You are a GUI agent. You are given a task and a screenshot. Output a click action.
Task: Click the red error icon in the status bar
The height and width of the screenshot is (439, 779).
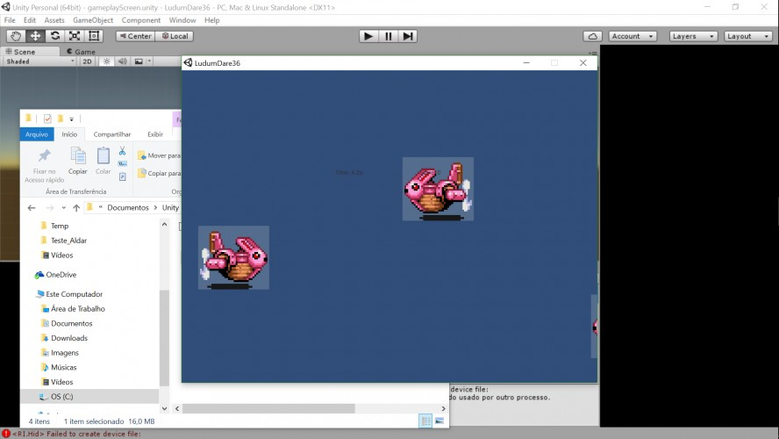click(x=6, y=434)
